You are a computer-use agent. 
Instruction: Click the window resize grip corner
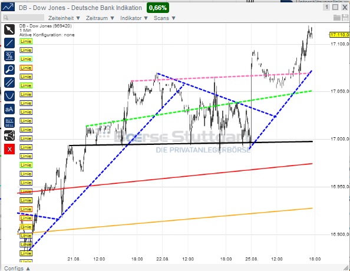(x=346, y=267)
